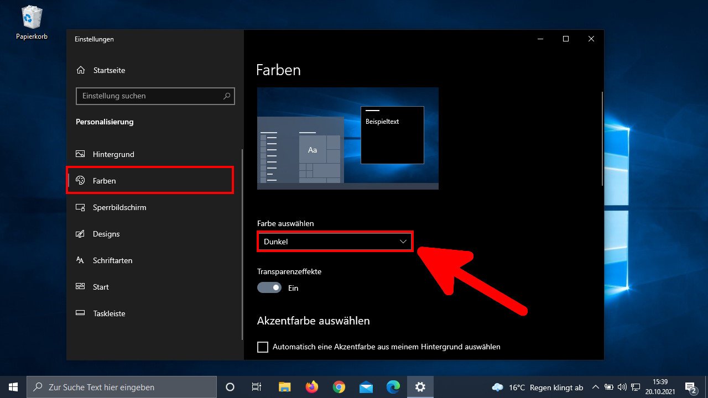Viewport: 708px width, 398px height.
Task: Click the Designs brush icon
Action: pos(81,234)
